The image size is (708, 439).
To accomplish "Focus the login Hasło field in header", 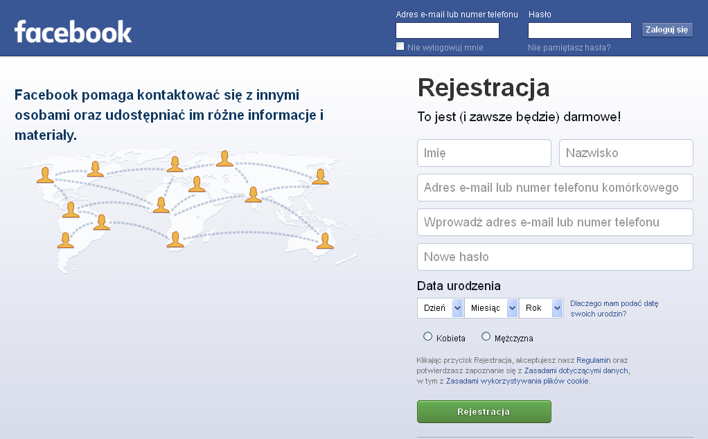I will pos(579,30).
